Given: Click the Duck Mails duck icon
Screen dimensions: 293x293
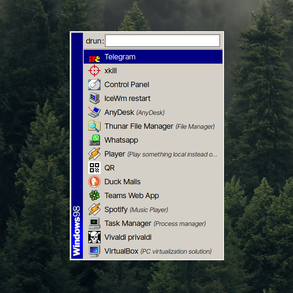Looking at the screenshot, I should (94, 182).
